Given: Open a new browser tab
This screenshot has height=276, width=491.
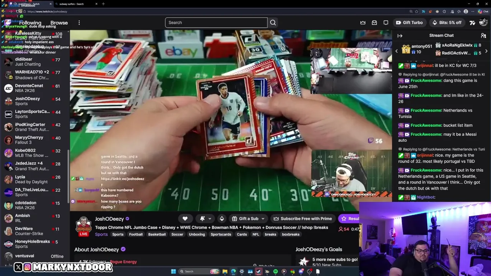Looking at the screenshot, I should click(x=103, y=4).
